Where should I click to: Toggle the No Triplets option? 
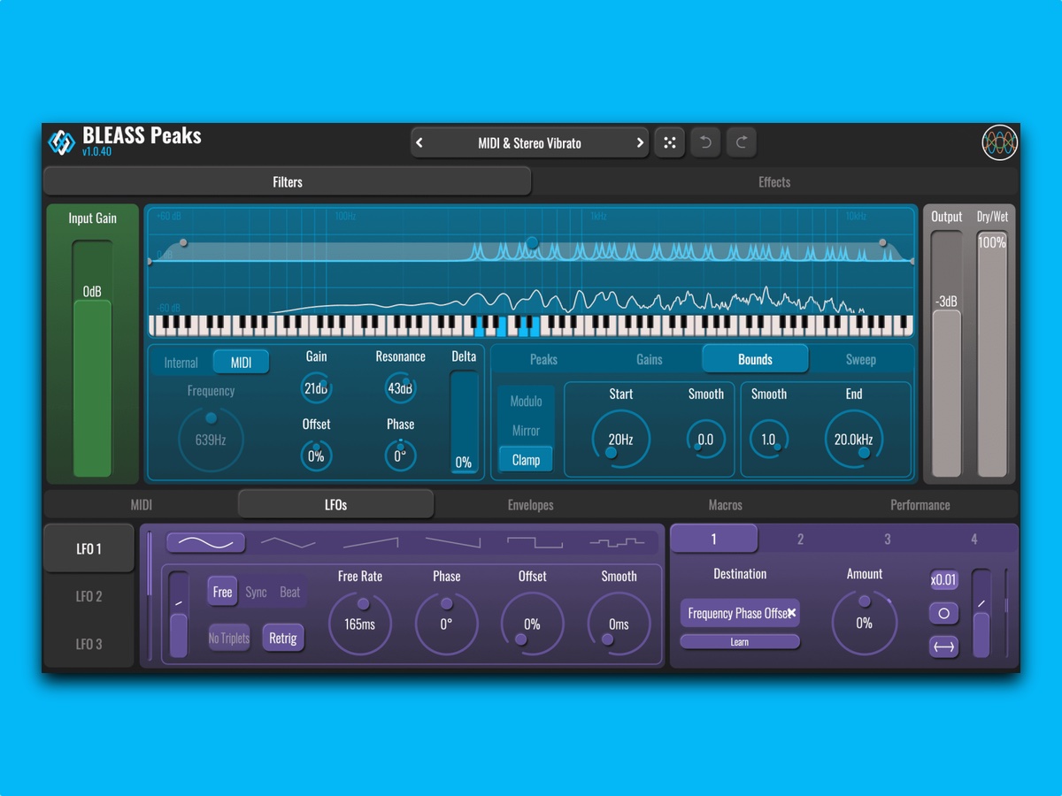click(229, 638)
